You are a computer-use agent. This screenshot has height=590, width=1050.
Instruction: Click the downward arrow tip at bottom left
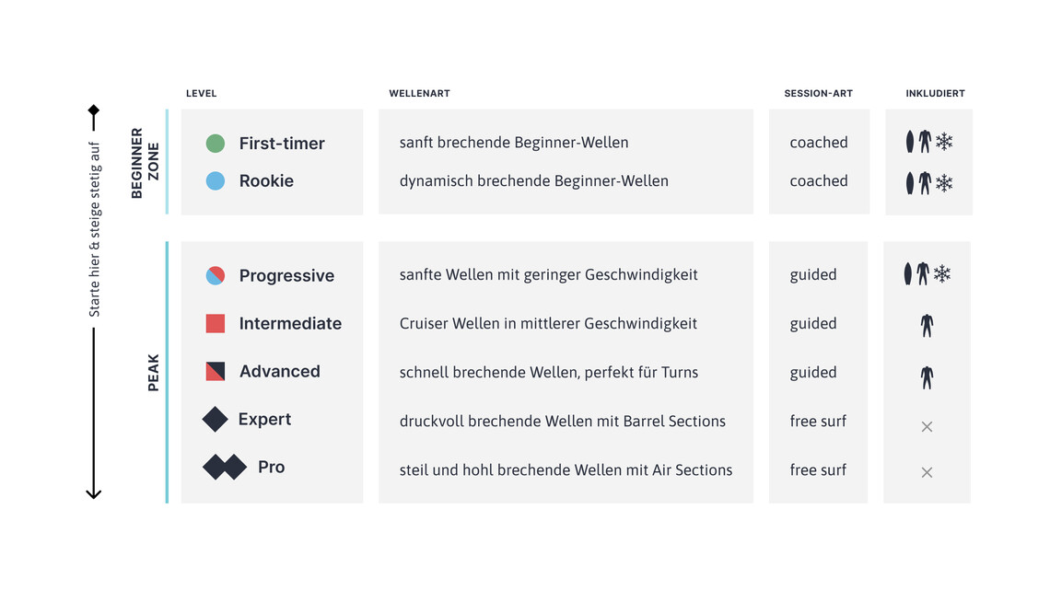93,494
